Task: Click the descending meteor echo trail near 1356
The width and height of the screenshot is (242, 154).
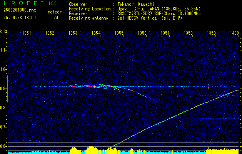Action: coord(139,94)
